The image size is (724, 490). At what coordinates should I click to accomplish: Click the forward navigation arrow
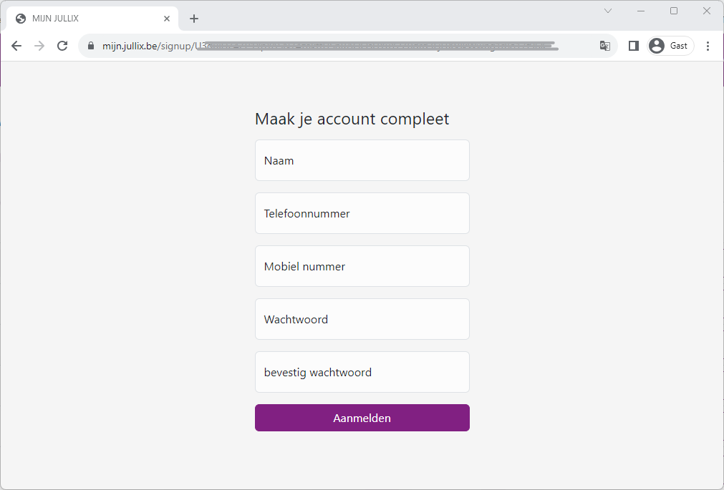(39, 46)
